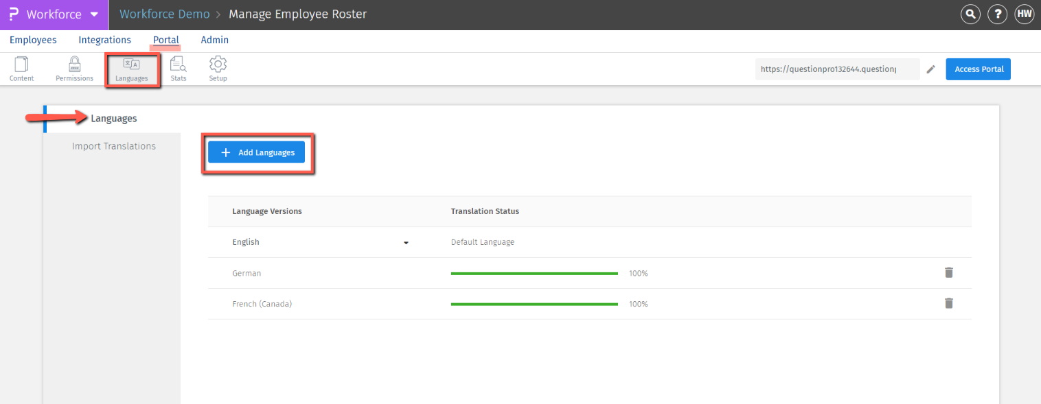Delete the German language row

(x=949, y=273)
